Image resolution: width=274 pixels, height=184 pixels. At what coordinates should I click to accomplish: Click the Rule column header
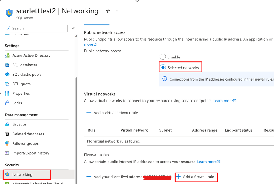92,130
